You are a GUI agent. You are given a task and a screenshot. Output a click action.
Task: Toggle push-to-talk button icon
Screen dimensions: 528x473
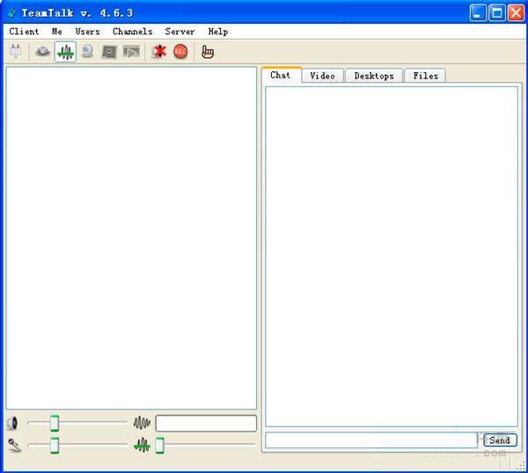pos(42,52)
